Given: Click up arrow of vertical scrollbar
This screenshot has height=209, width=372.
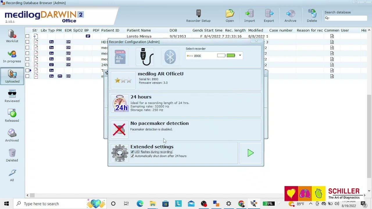Looking at the screenshot, I should (x=369, y=30).
